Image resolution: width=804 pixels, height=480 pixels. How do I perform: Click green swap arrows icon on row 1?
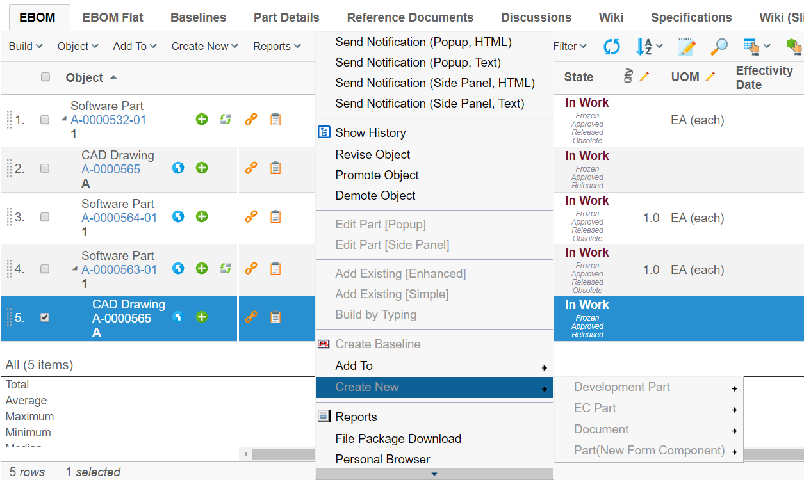(225, 119)
